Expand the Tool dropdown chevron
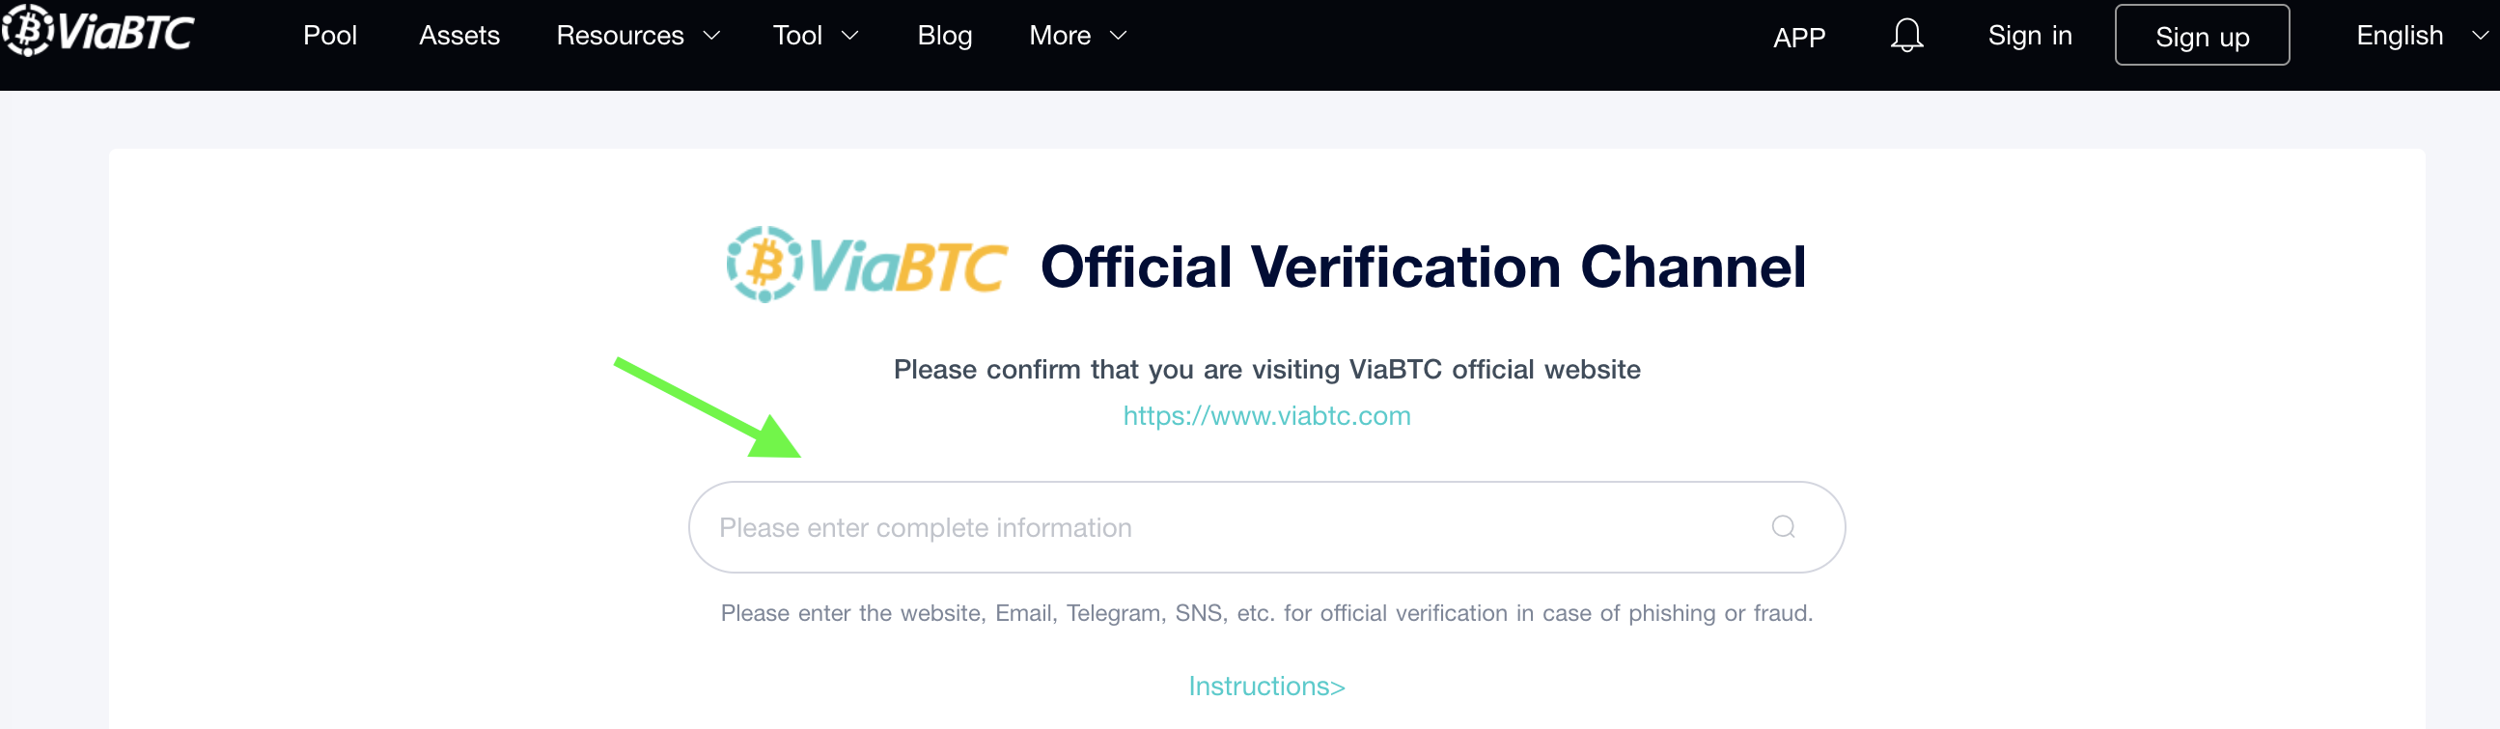2500x729 pixels. (850, 36)
